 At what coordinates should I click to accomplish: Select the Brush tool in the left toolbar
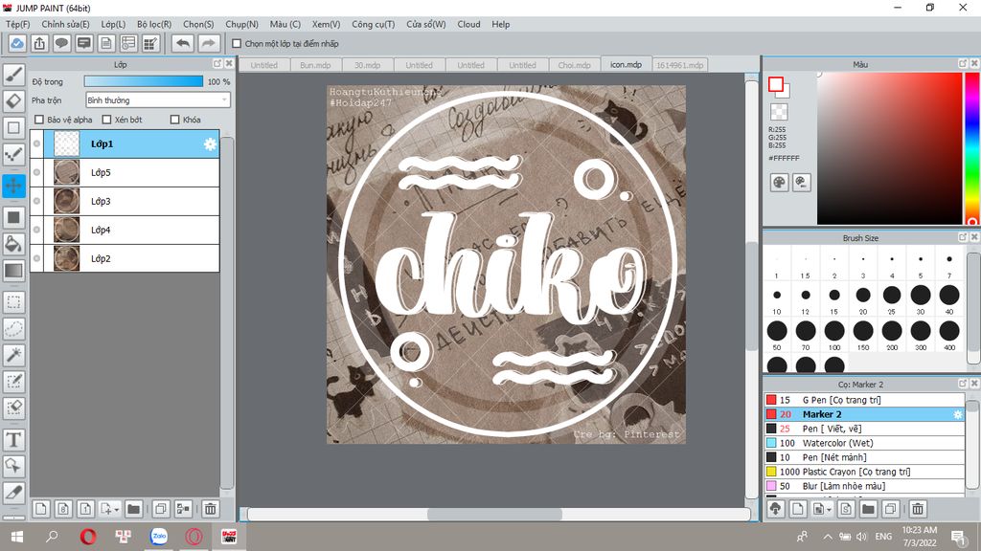(13, 75)
